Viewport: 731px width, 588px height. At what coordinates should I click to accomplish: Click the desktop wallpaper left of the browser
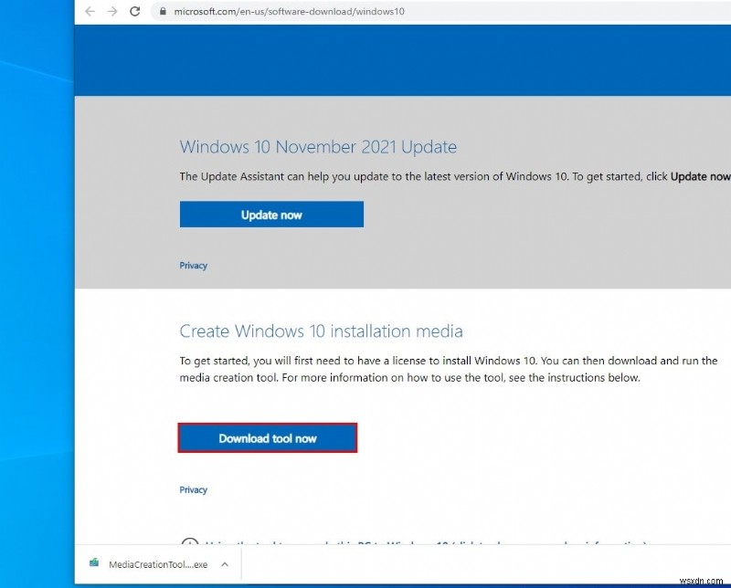tap(37, 292)
